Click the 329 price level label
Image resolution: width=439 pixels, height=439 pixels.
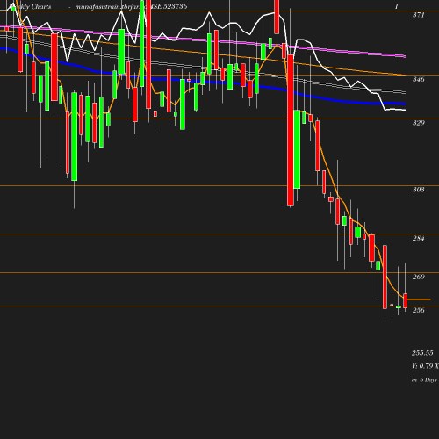pos(418,123)
